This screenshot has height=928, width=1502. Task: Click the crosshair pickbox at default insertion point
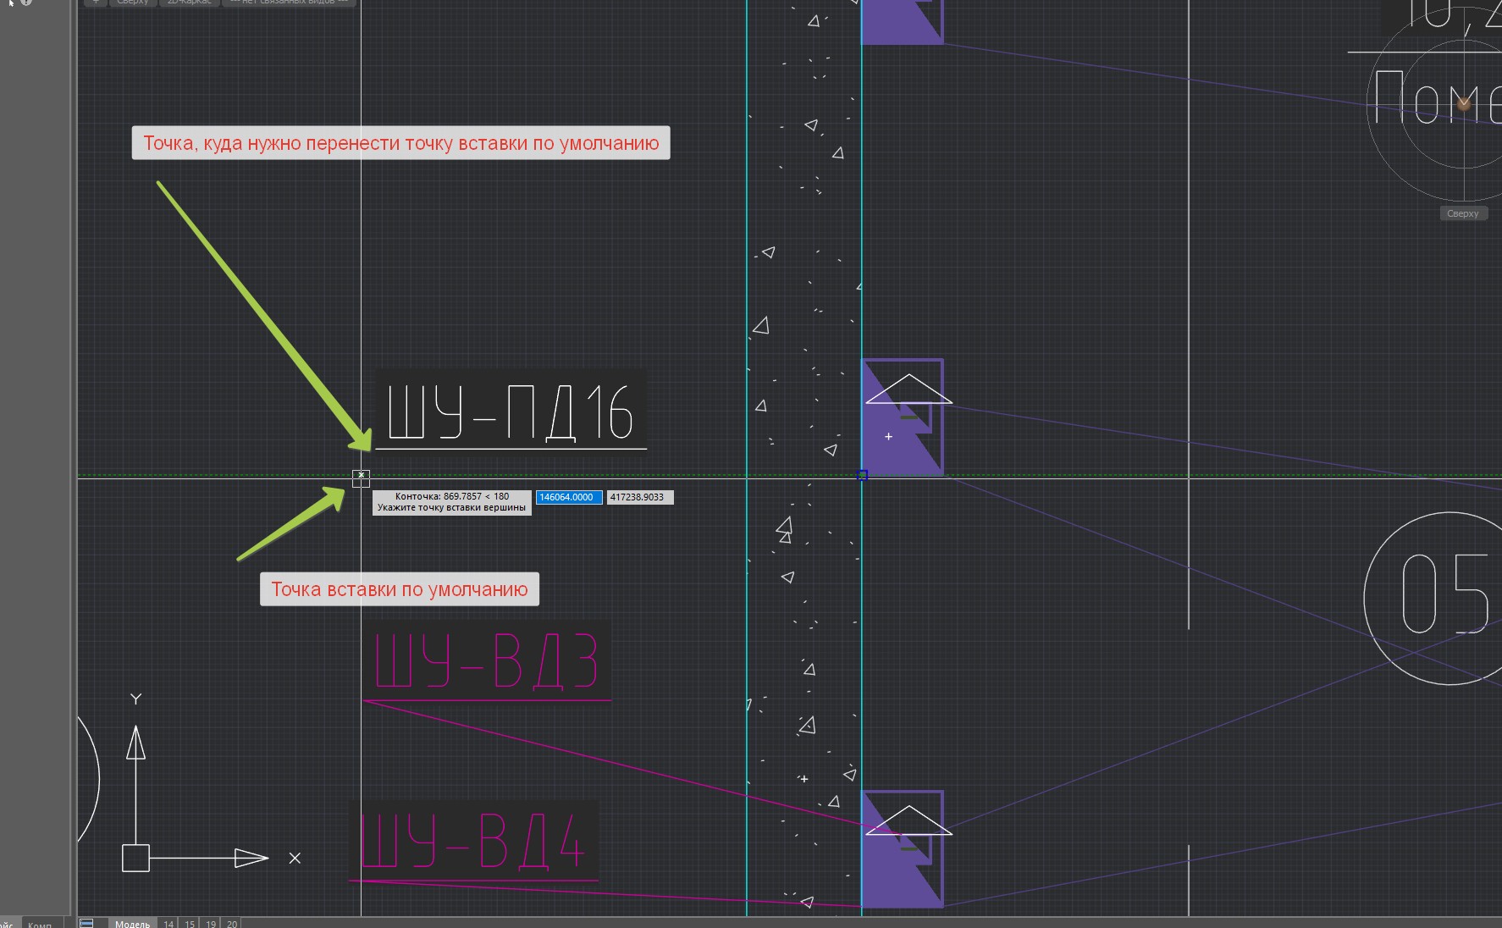point(361,478)
